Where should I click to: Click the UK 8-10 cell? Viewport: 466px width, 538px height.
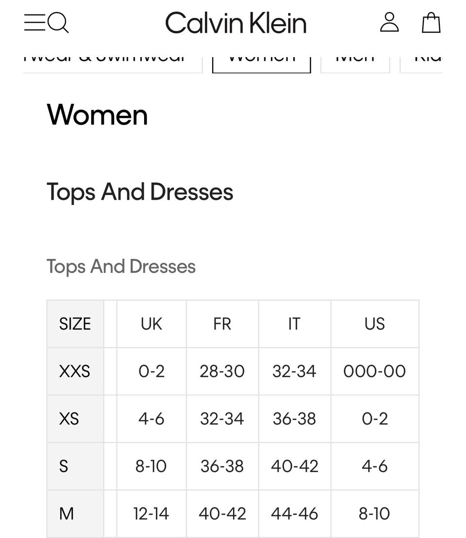click(151, 466)
